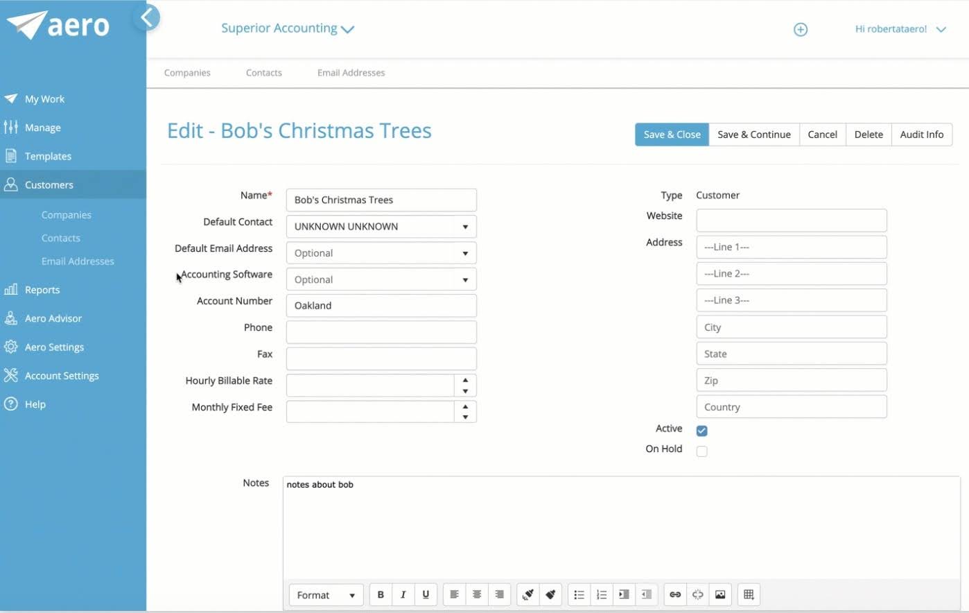Insert a numbered list
969x613 pixels.
(x=602, y=594)
